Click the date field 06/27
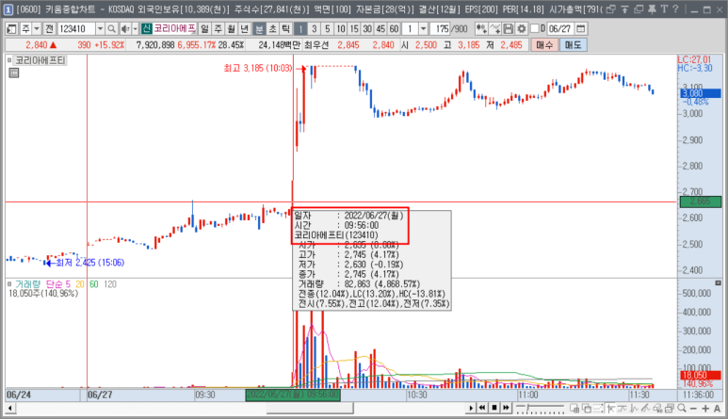The image size is (728, 419). tap(560, 29)
